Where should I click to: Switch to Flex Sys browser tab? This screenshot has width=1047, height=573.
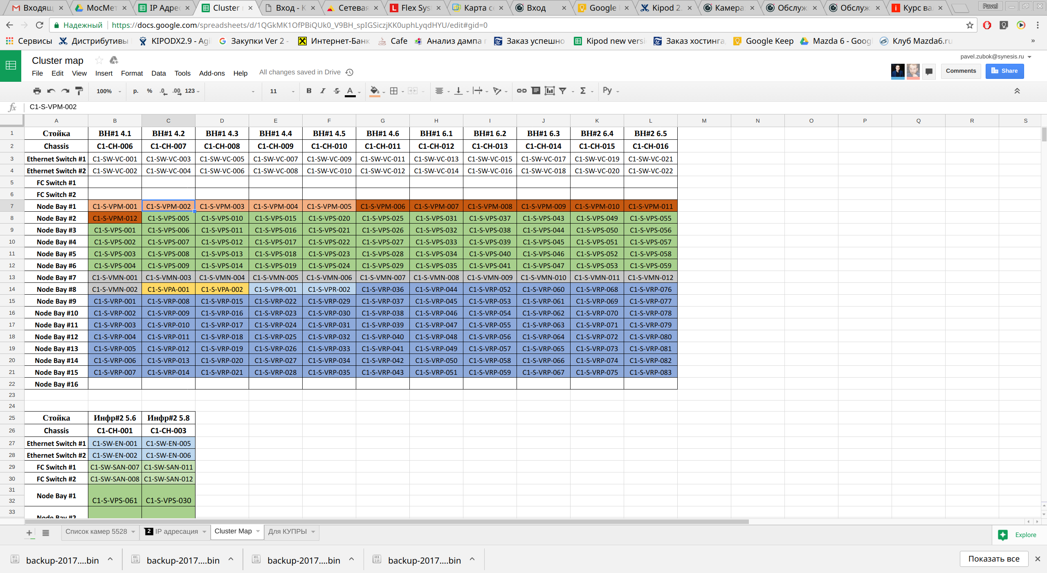[416, 8]
